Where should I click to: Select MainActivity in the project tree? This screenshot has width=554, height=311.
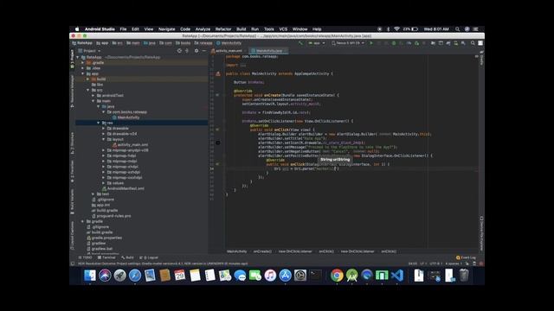pos(128,117)
